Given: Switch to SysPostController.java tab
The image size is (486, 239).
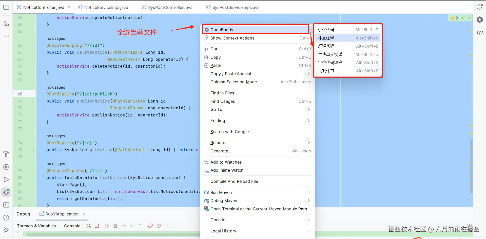Looking at the screenshot, I should 167,7.
